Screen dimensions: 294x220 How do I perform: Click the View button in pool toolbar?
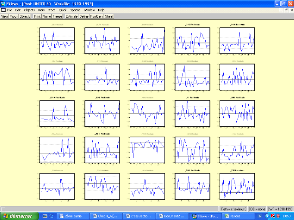[x=5, y=16]
